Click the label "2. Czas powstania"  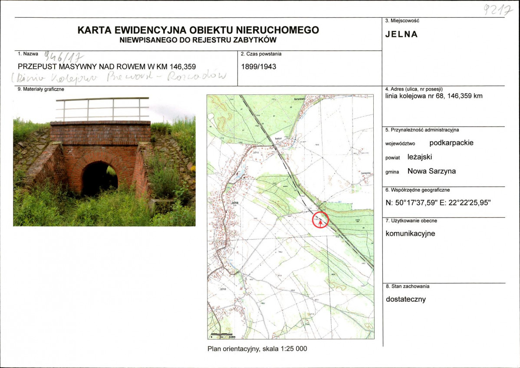pos(261,54)
